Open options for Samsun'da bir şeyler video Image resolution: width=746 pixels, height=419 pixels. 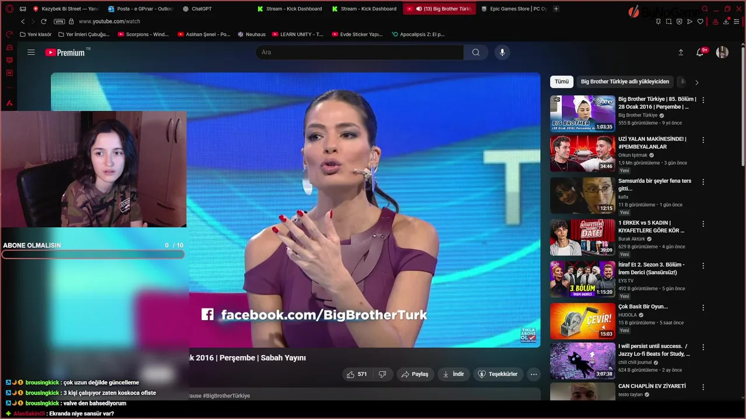click(703, 182)
